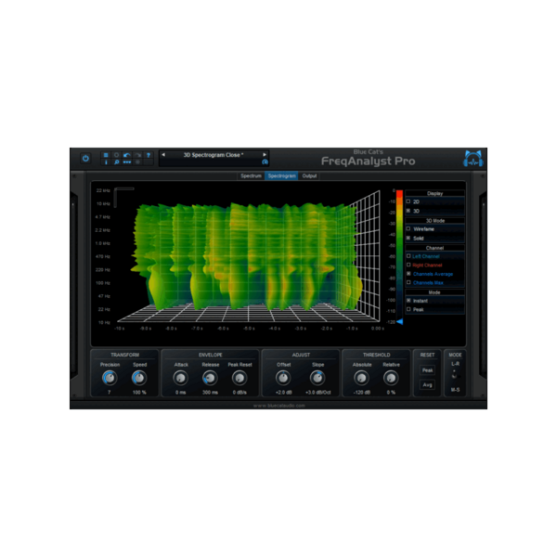Enable the Right Channel checkbox
Viewport: 557px width, 557px height.
click(408, 265)
